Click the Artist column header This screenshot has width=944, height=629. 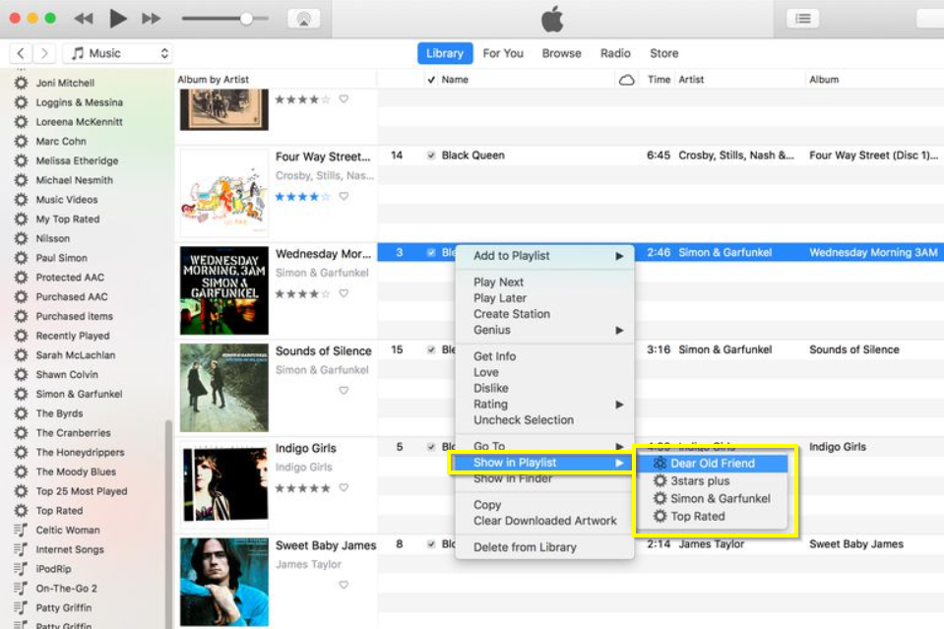(x=691, y=80)
